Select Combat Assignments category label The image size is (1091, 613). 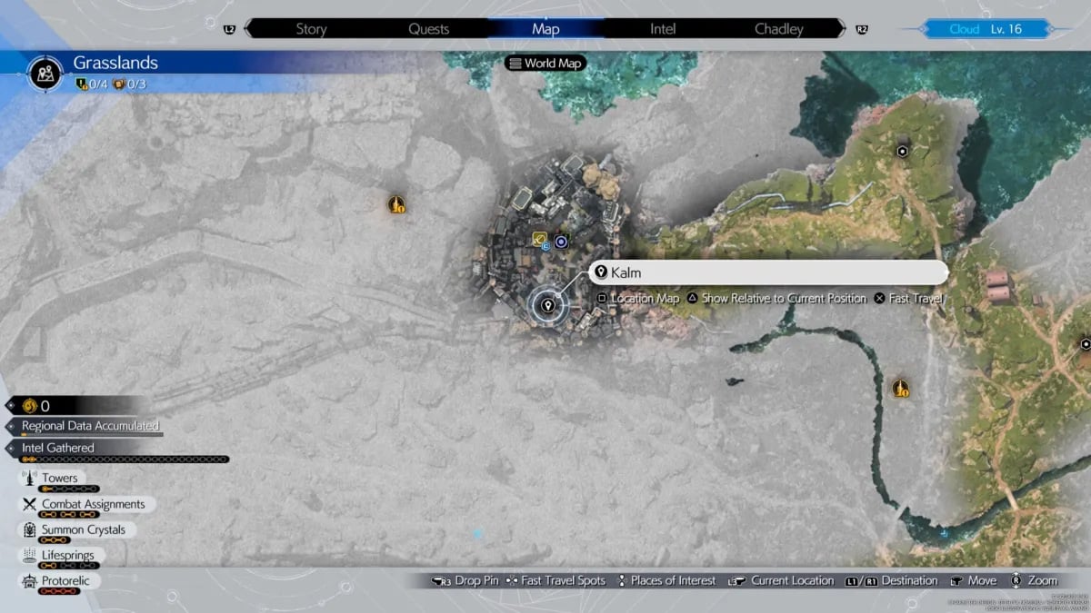(93, 504)
